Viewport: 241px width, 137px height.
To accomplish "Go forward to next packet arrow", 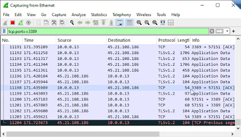I will [x=88, y=23].
